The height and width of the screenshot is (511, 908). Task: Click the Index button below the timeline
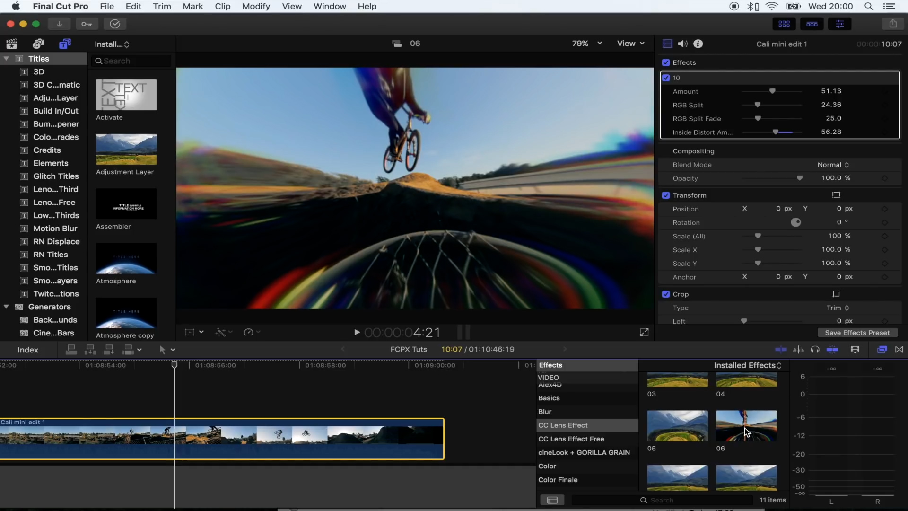tap(27, 350)
